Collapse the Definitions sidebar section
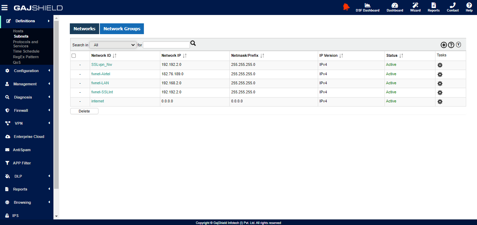Viewport: 477px width, 225px height. click(27, 21)
